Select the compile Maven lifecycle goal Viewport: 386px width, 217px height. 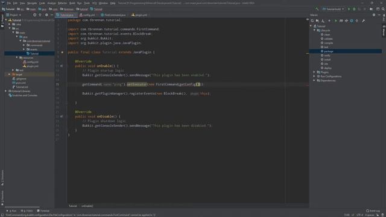point(328,43)
